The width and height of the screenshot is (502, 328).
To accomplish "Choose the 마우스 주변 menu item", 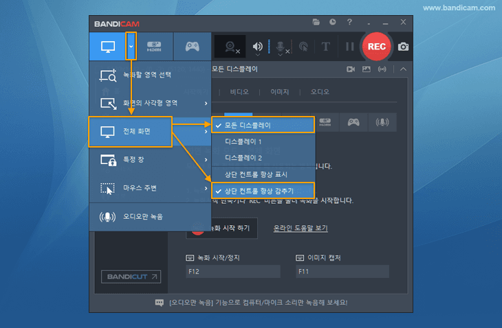I will click(x=150, y=188).
